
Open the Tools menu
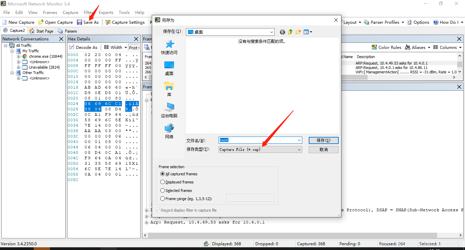(124, 12)
